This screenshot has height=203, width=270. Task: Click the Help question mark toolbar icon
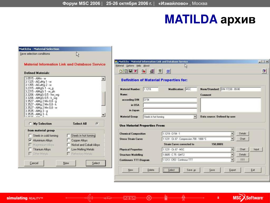160,71
